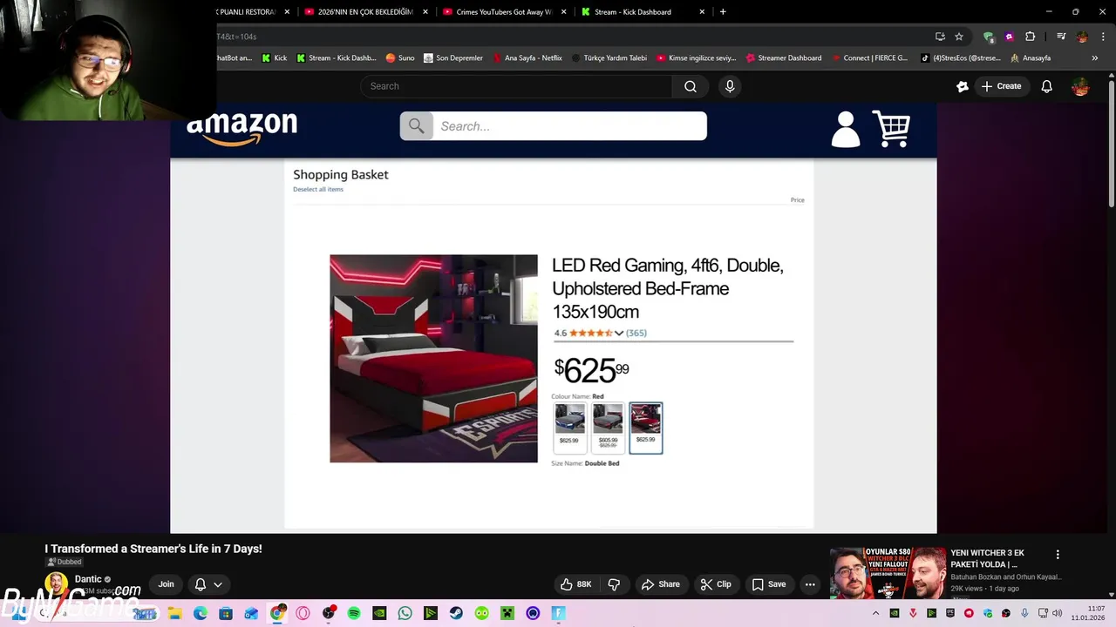Click the YouTube Create button
This screenshot has height=627, width=1116.
coord(1001,86)
